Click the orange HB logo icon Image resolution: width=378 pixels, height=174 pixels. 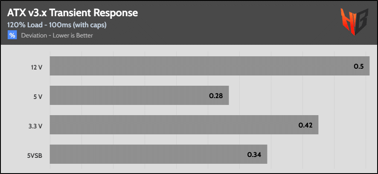click(355, 22)
